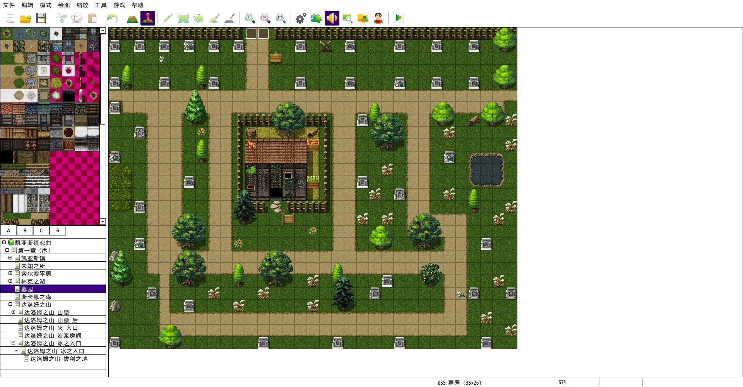Expand the 凯亚斯镇 map tree node
The height and width of the screenshot is (387, 743).
[x=10, y=258]
